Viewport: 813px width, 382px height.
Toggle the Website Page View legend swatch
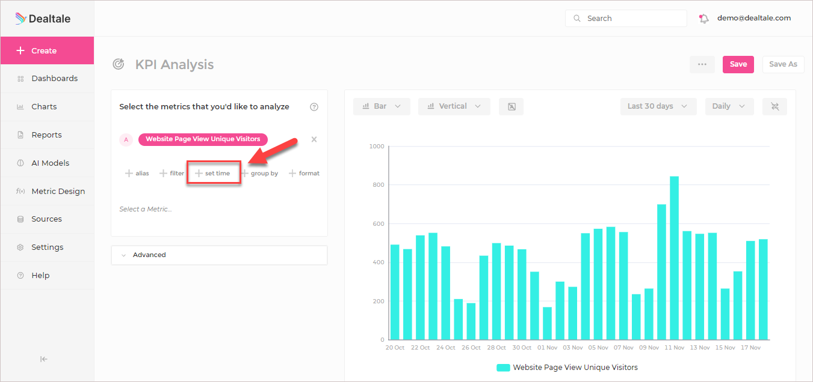tap(503, 367)
